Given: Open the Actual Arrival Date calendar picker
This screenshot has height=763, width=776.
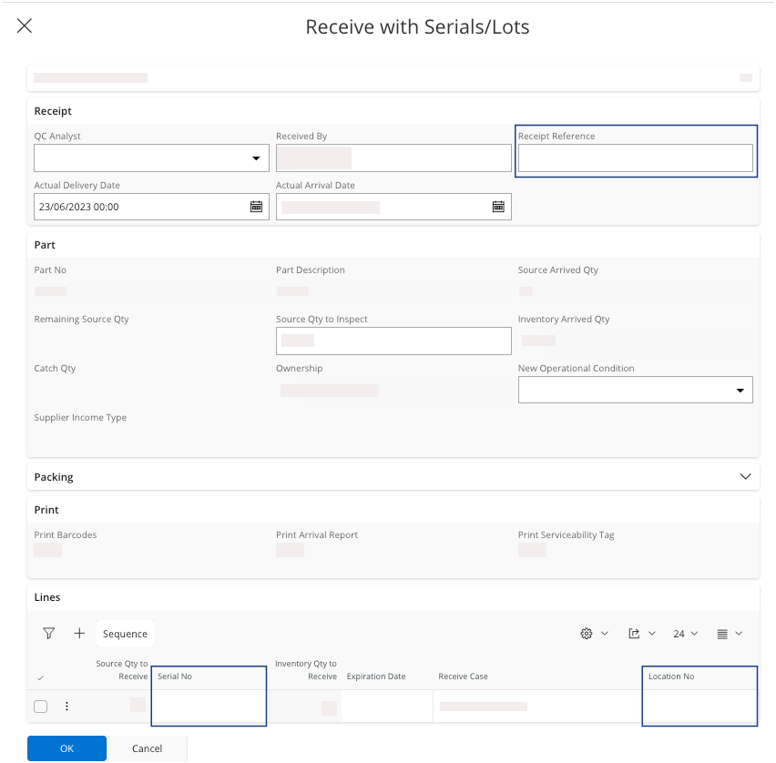Looking at the screenshot, I should pyautogui.click(x=498, y=207).
